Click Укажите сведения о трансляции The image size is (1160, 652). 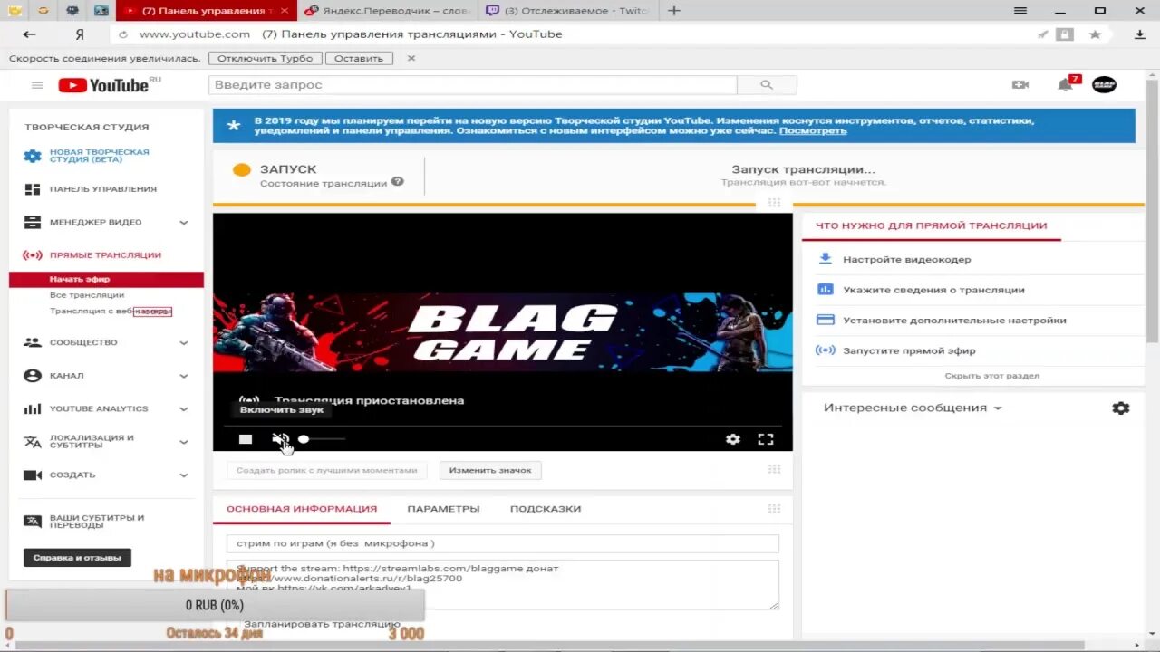(x=933, y=290)
